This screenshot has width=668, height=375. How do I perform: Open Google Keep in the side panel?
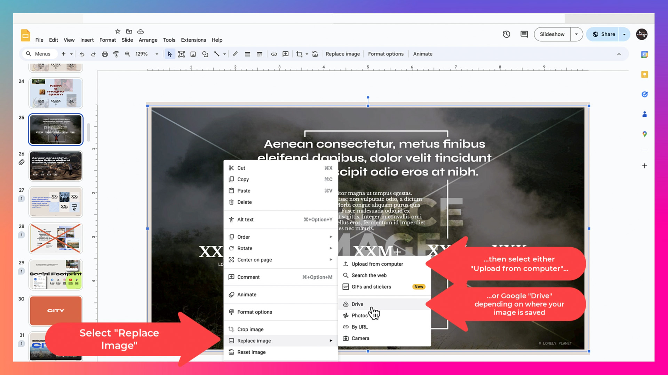[x=645, y=74]
